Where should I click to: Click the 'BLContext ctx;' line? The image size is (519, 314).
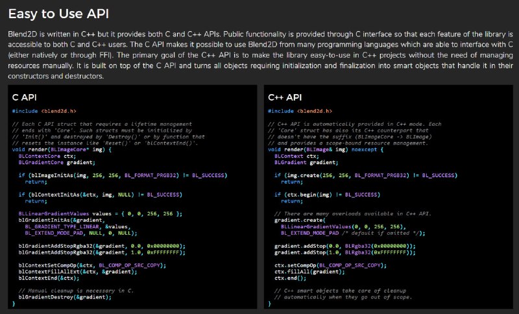coord(296,156)
